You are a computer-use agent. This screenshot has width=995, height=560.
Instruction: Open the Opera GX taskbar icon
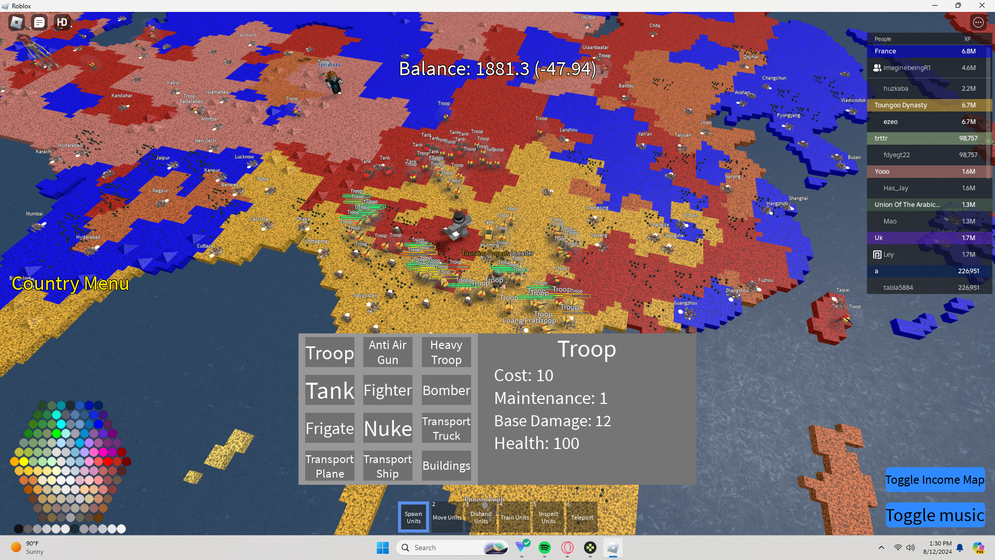567,548
